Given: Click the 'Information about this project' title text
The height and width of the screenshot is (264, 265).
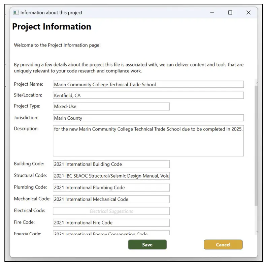Looking at the screenshot, I should (x=52, y=13).
